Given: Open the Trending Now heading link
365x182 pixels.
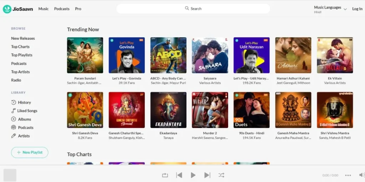Looking at the screenshot, I should [x=83, y=30].
